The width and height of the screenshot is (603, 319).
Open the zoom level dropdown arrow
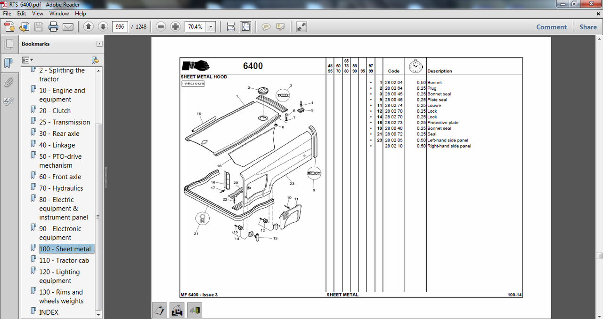[211, 27]
